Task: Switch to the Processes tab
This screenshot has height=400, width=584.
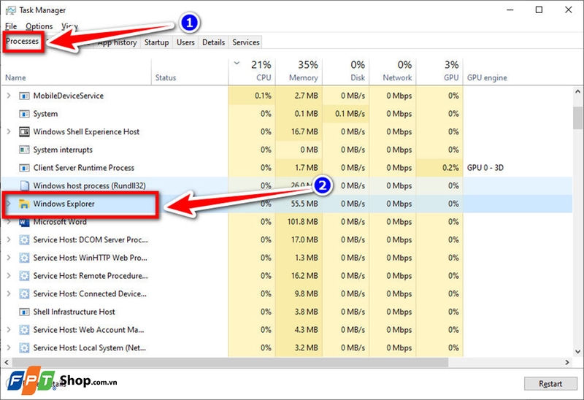Action: (x=23, y=42)
